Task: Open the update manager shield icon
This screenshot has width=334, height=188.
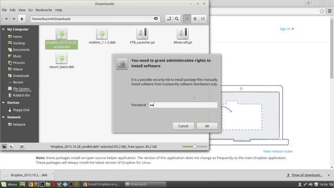Action: (x=316, y=184)
